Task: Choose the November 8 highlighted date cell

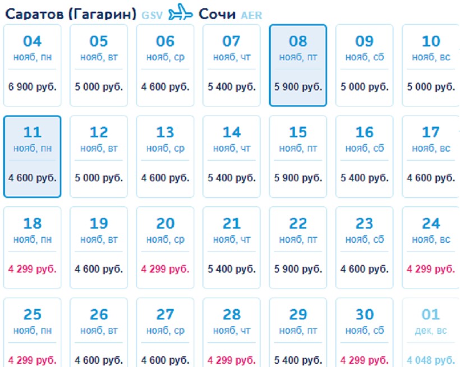Action: pyautogui.click(x=298, y=65)
